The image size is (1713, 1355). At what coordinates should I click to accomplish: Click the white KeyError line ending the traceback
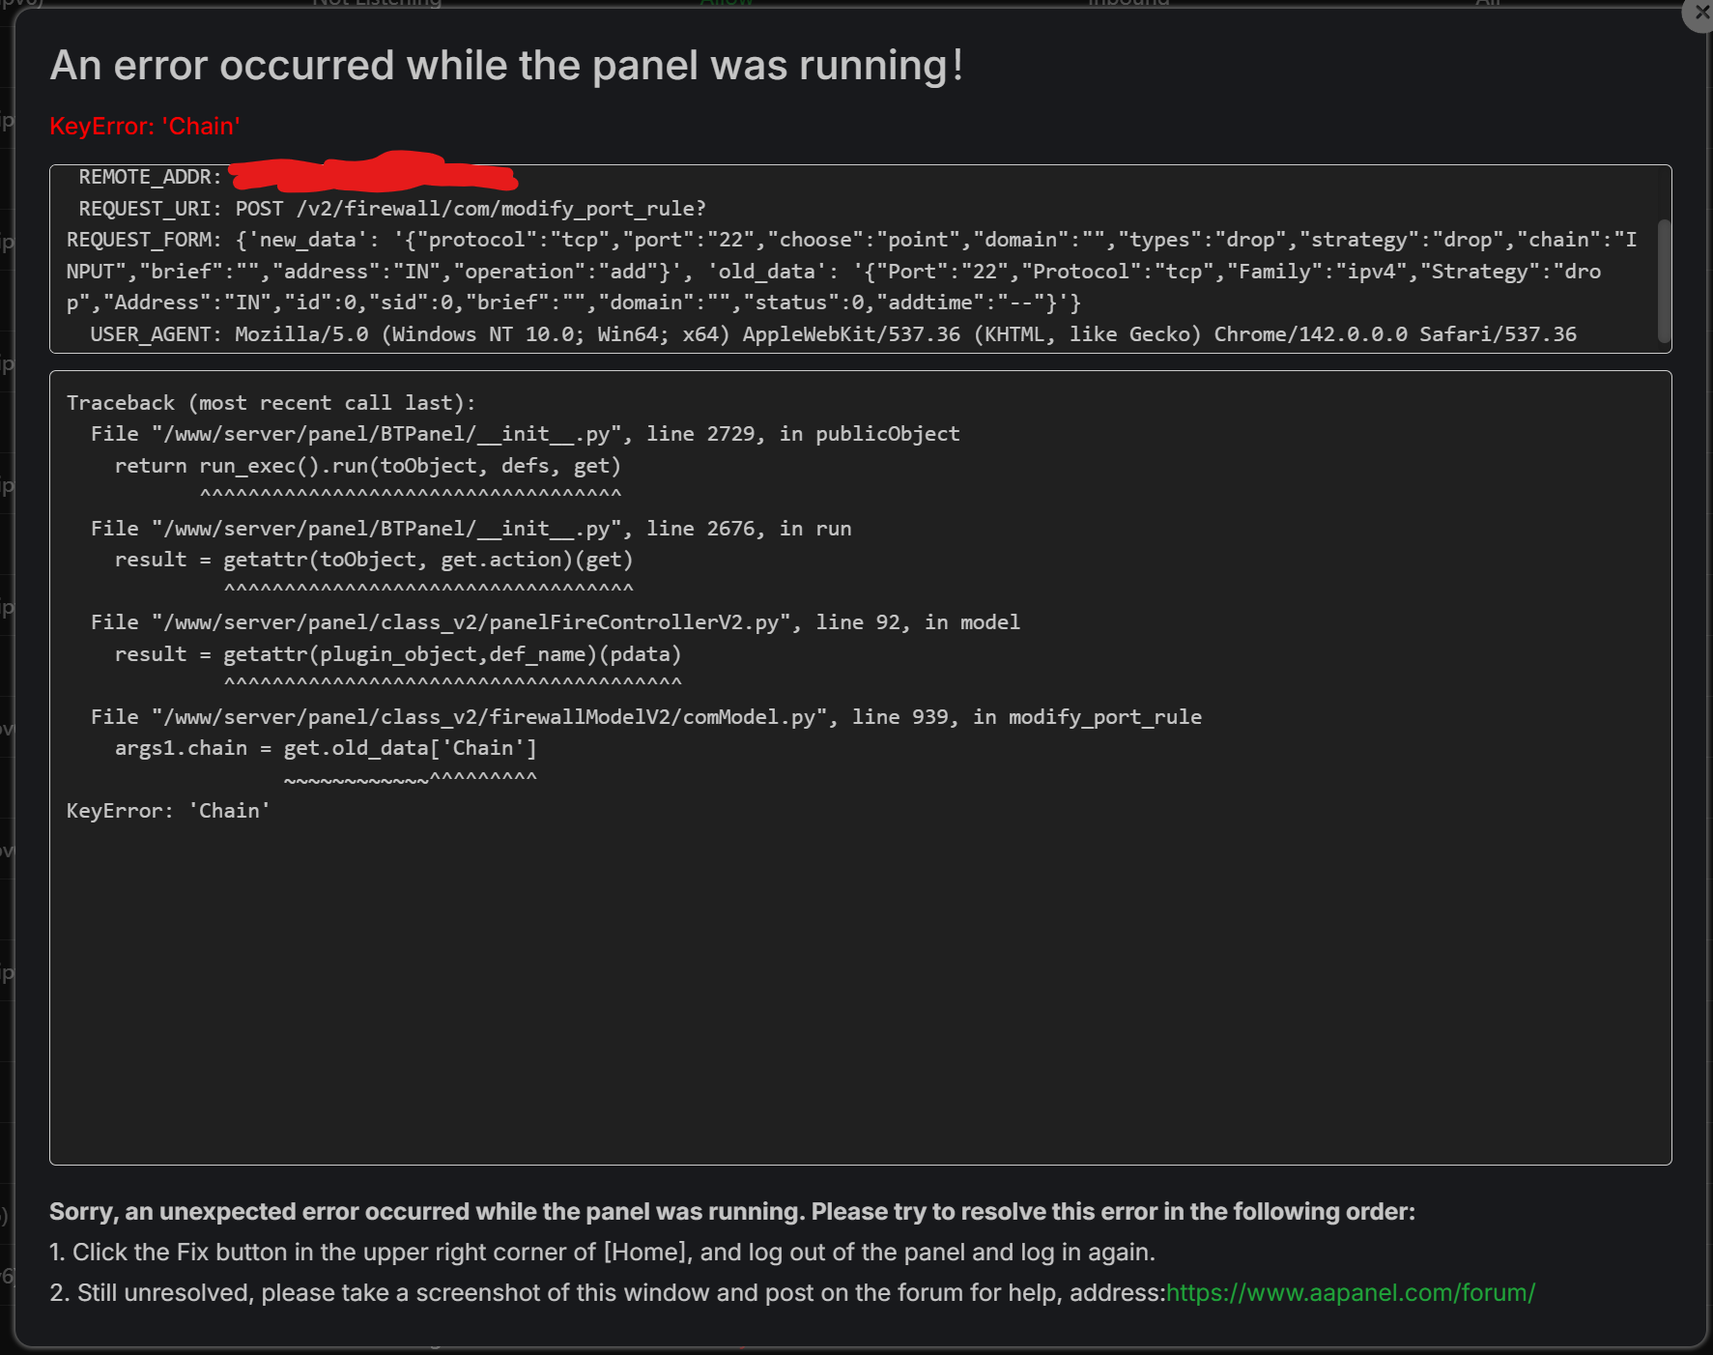168,811
